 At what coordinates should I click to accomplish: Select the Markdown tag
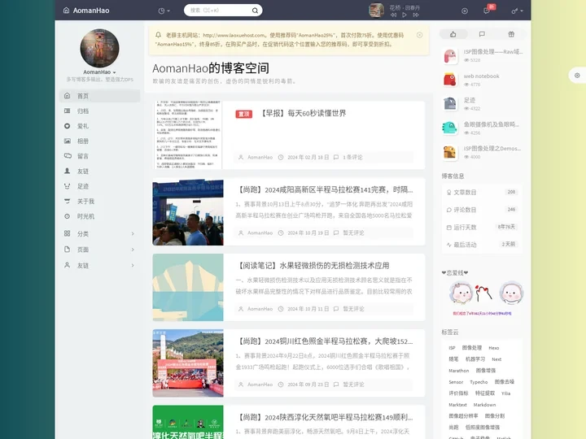pyautogui.click(x=484, y=405)
